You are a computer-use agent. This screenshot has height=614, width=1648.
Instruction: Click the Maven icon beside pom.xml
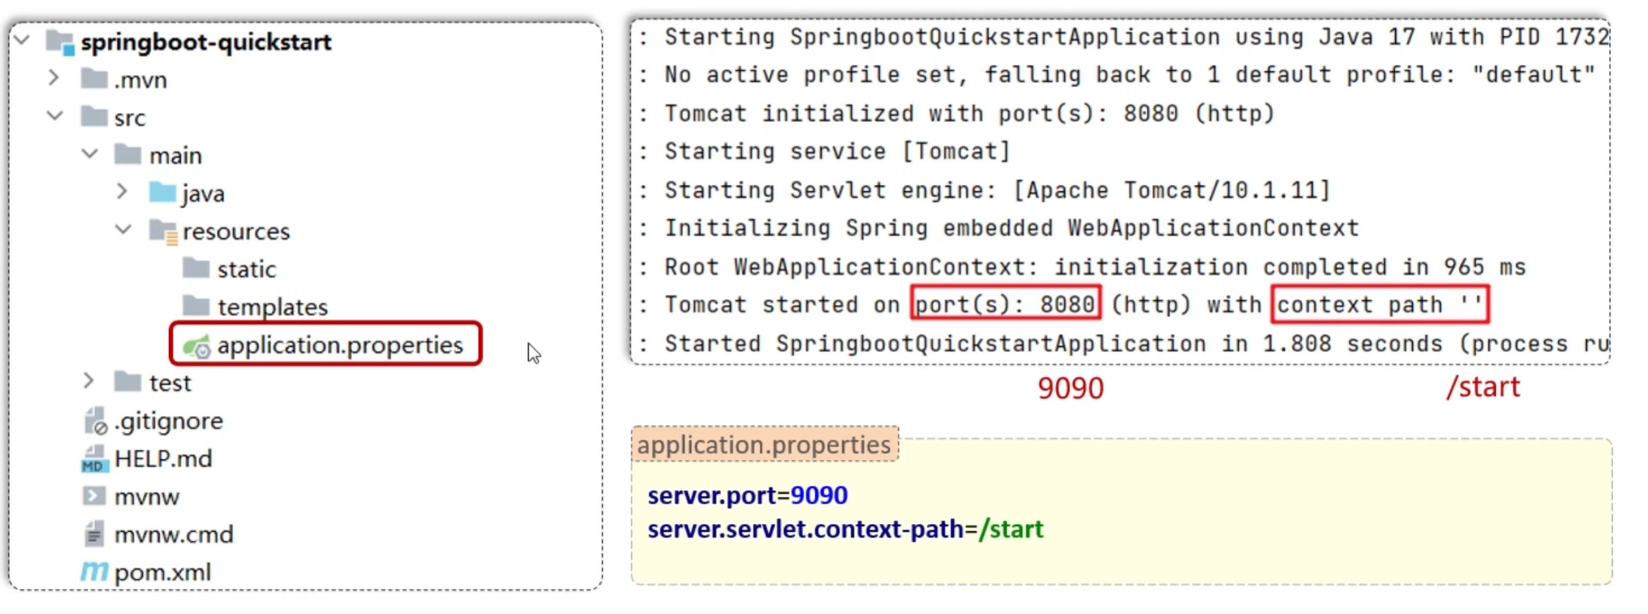click(x=94, y=571)
